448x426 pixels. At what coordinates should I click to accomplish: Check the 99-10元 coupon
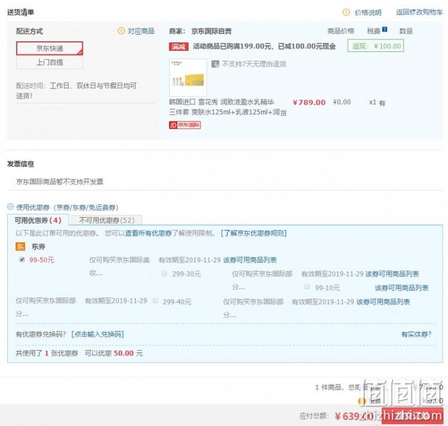pyautogui.click(x=307, y=287)
